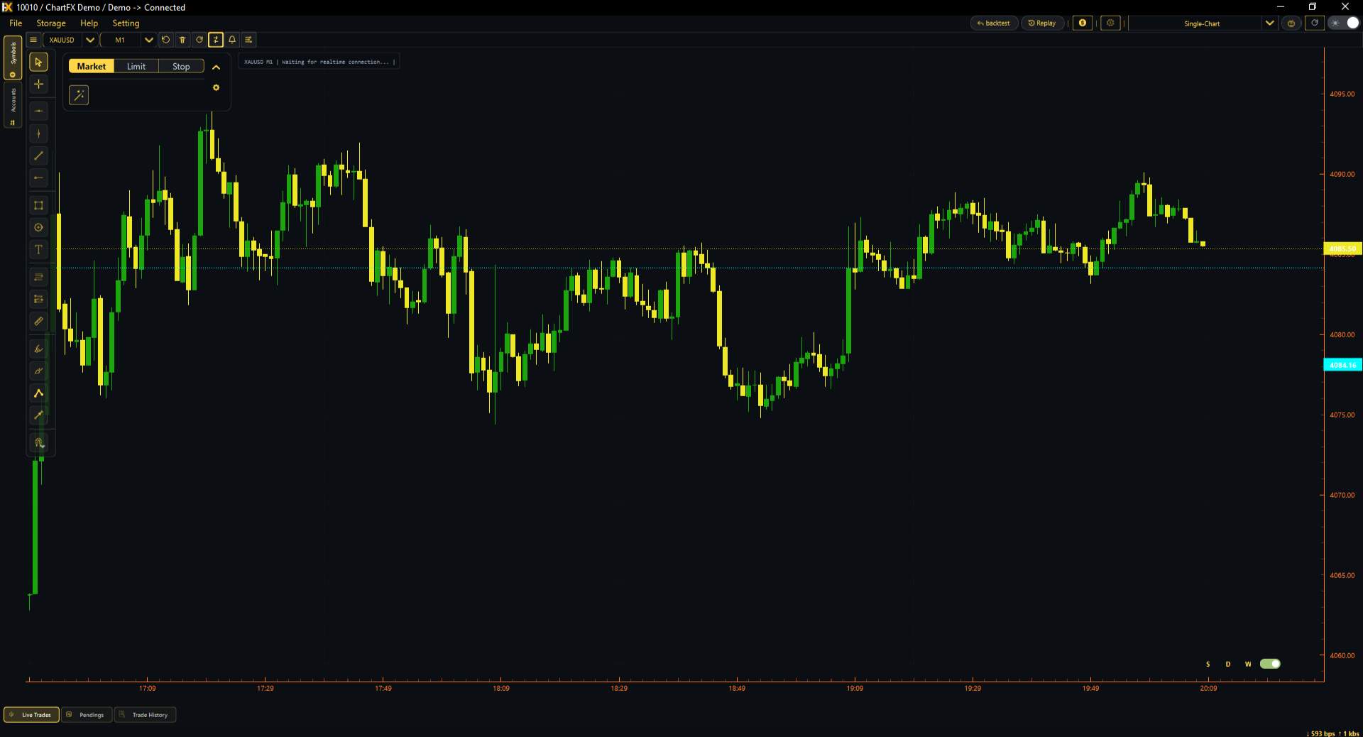Select the text annotation tool
Screen dimensions: 1363x737
[x=39, y=249]
